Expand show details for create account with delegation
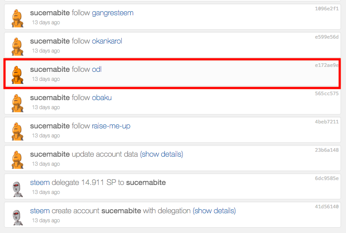The width and height of the screenshot is (346, 233). click(x=214, y=211)
